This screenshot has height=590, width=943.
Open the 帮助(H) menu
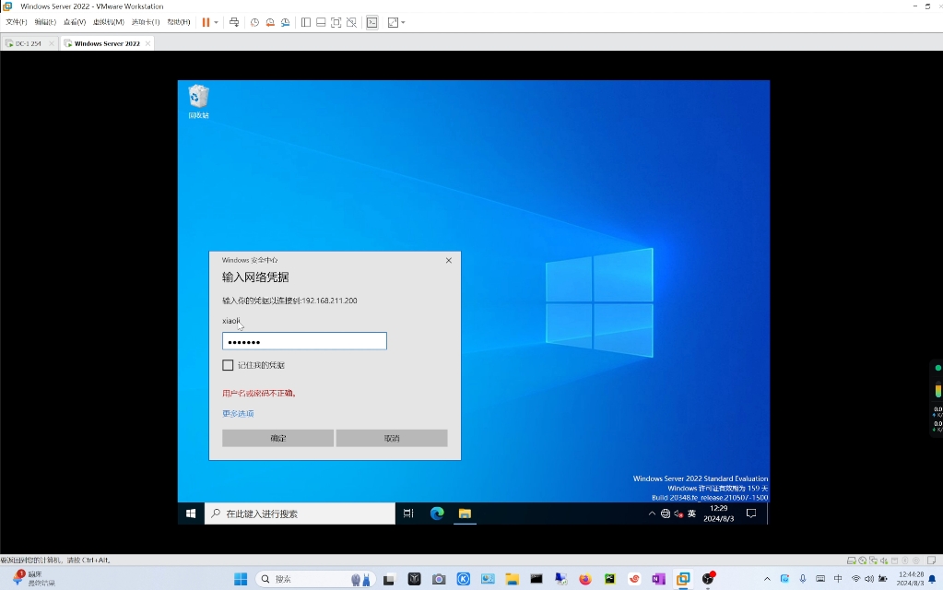(179, 22)
